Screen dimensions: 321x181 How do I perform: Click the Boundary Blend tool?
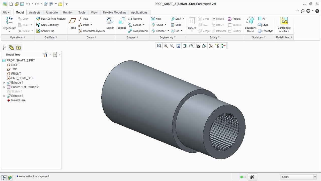(x=250, y=25)
